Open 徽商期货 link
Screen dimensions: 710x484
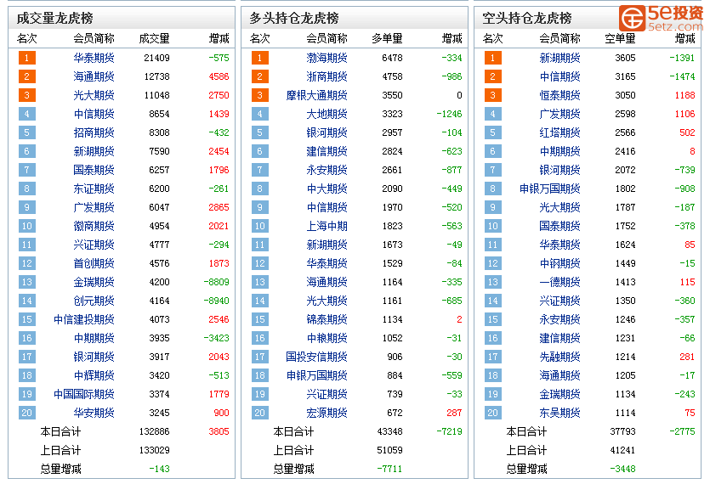coord(94,226)
